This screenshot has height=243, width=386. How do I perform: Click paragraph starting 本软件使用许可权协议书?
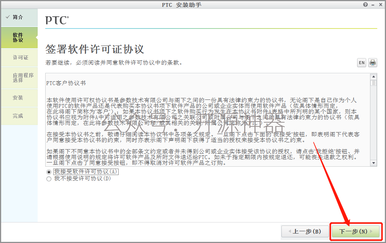[203, 112]
